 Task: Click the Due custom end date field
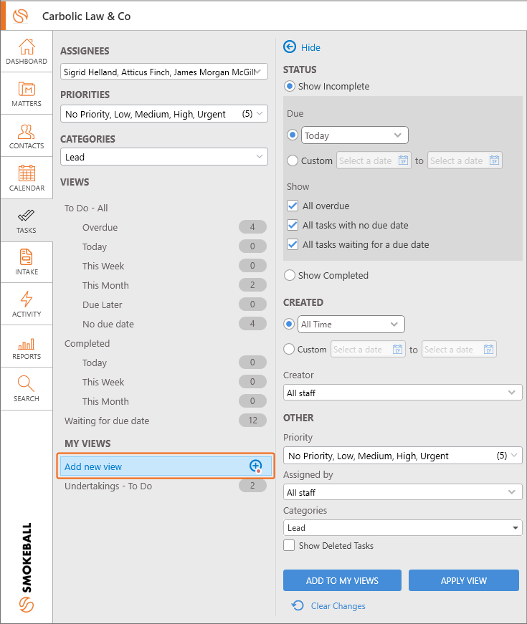[x=465, y=160]
